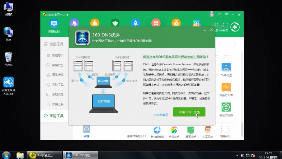Open the 人工服务 shortcut
Screen dimensions: 282x159
coord(208,132)
